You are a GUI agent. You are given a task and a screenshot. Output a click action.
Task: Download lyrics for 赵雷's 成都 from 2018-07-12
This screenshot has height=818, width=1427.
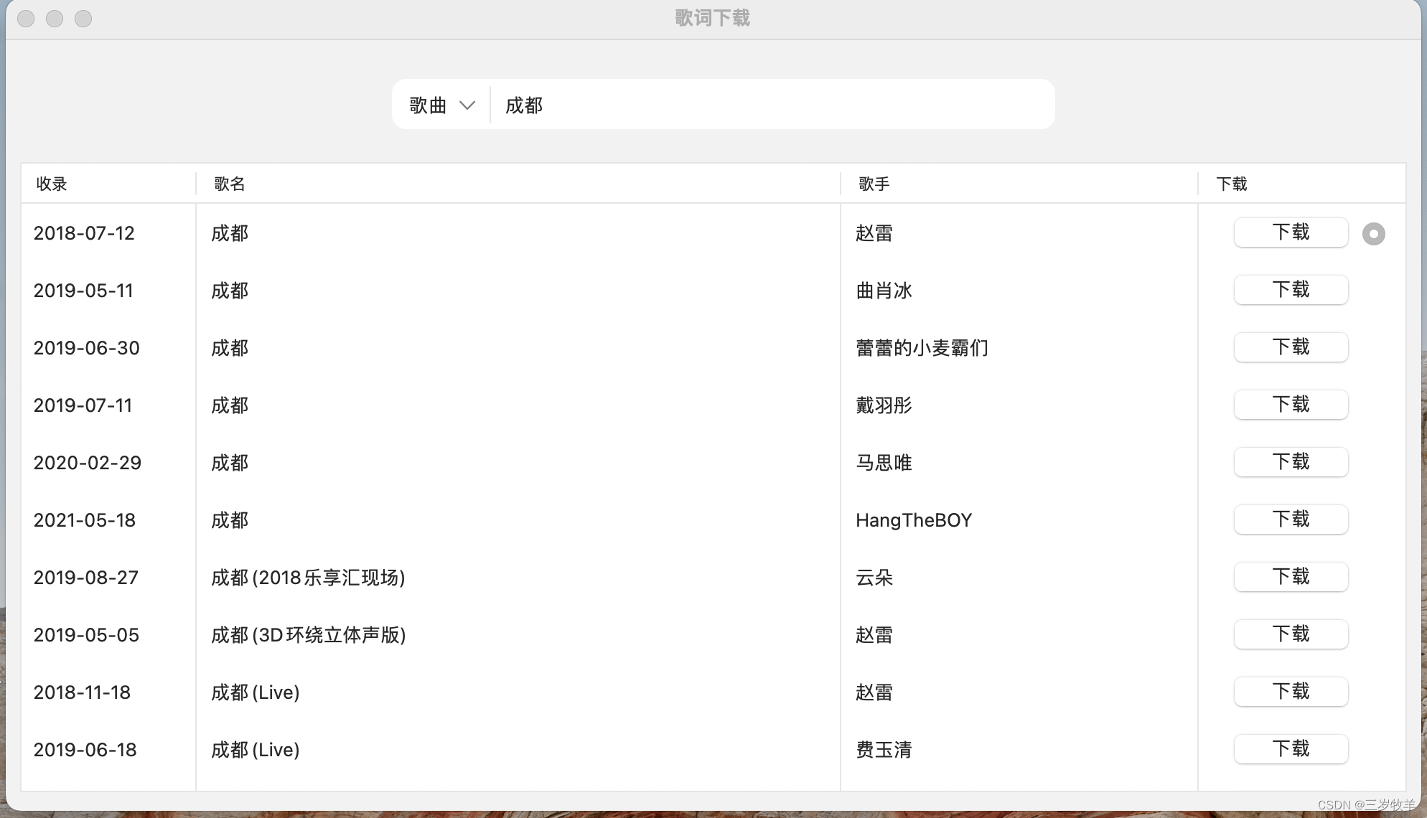tap(1290, 232)
